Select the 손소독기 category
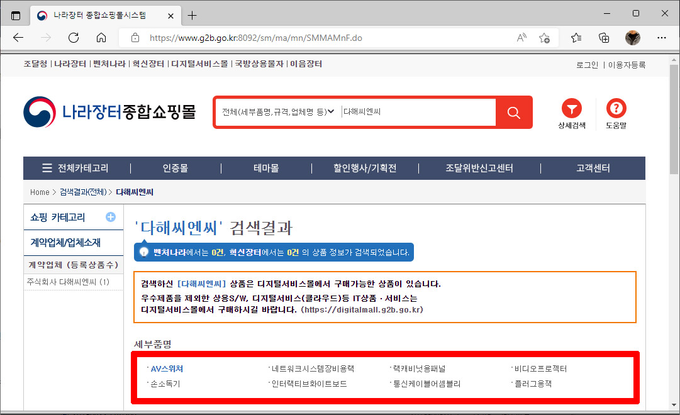The width and height of the screenshot is (680, 415). pyautogui.click(x=165, y=384)
